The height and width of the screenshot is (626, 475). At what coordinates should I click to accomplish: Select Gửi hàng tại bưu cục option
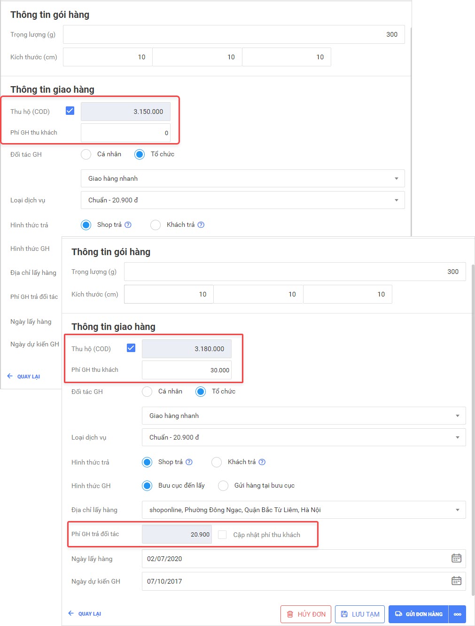point(224,486)
